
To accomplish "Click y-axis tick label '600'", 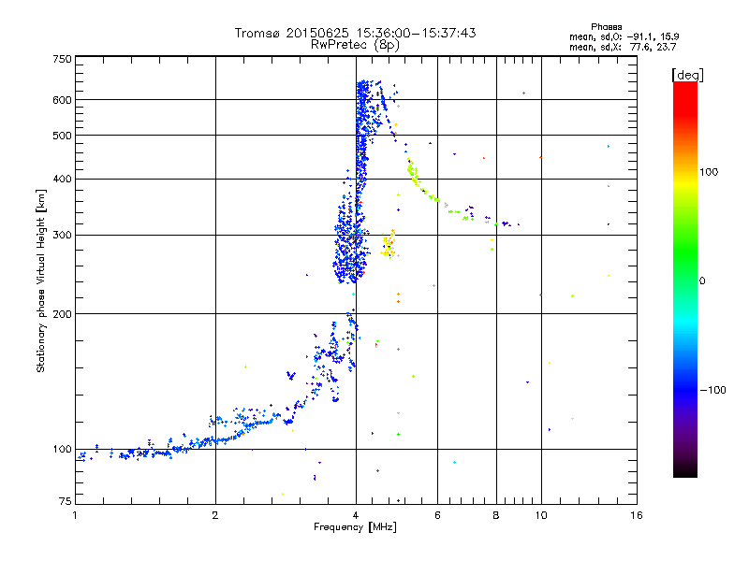I will click(62, 100).
